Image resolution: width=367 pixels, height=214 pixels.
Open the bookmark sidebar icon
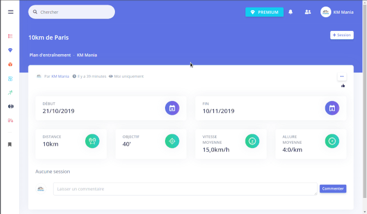pos(10,144)
